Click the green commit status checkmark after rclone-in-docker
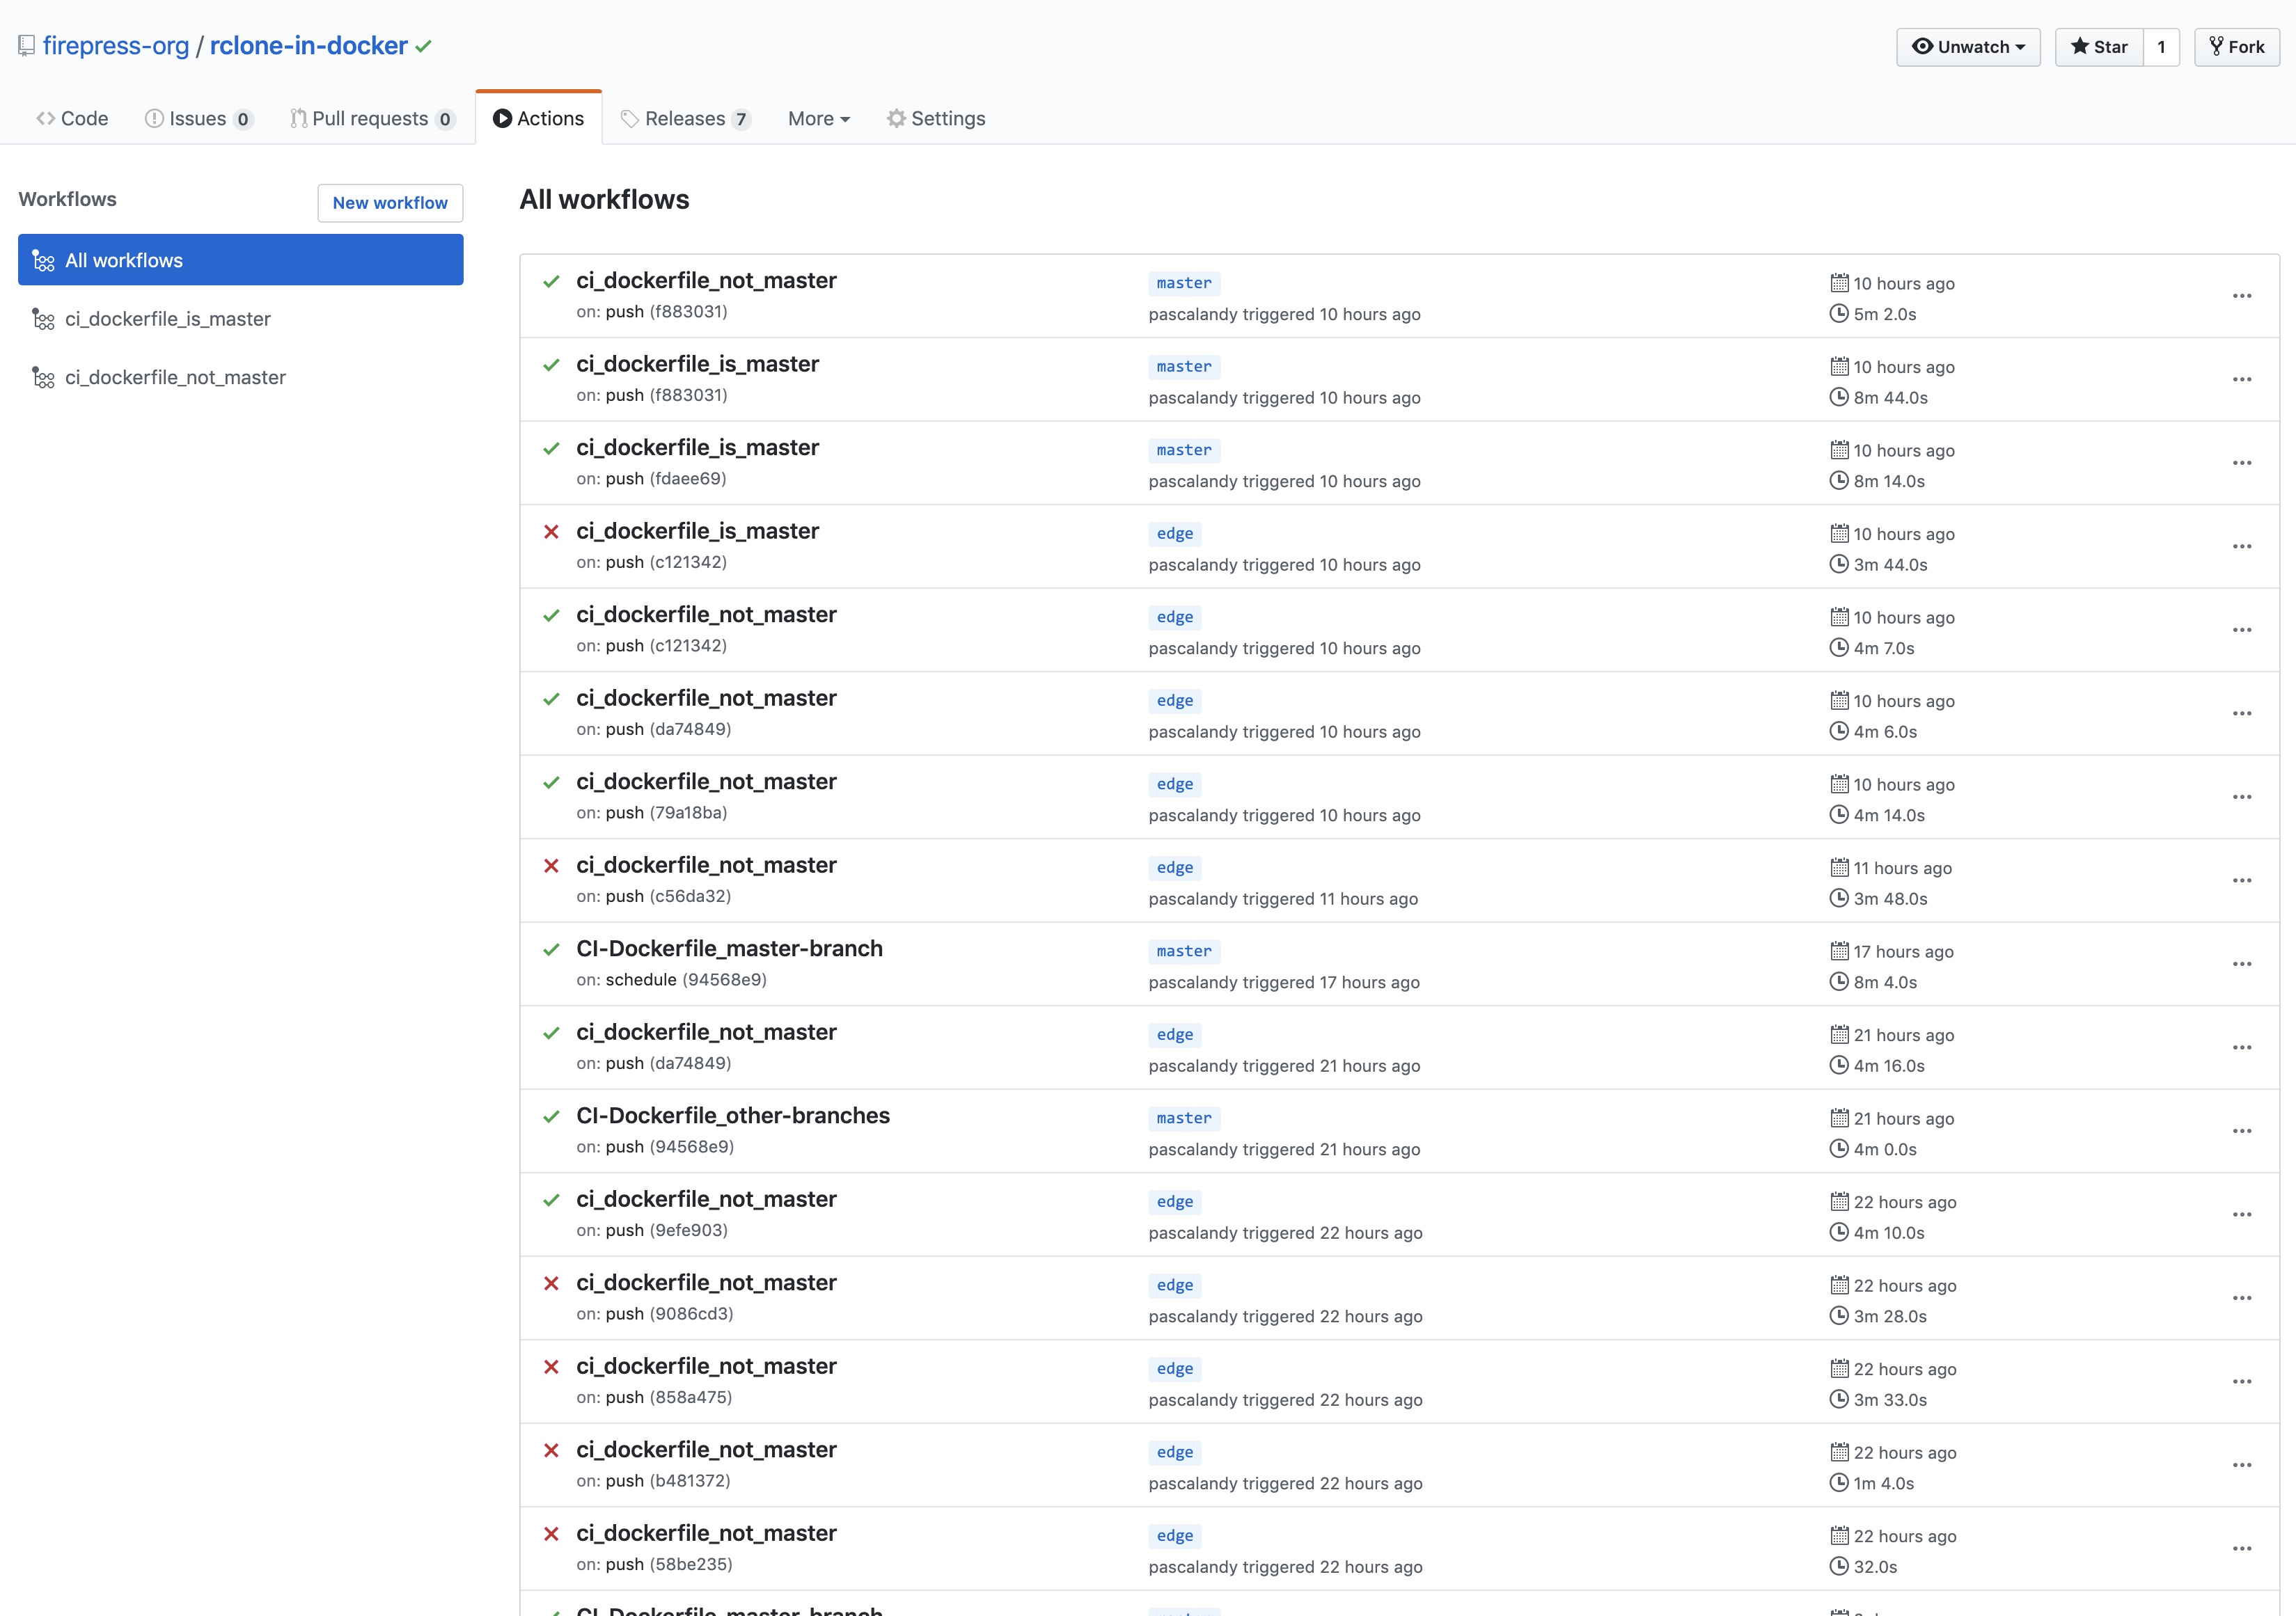The width and height of the screenshot is (2296, 1616). pos(424,46)
